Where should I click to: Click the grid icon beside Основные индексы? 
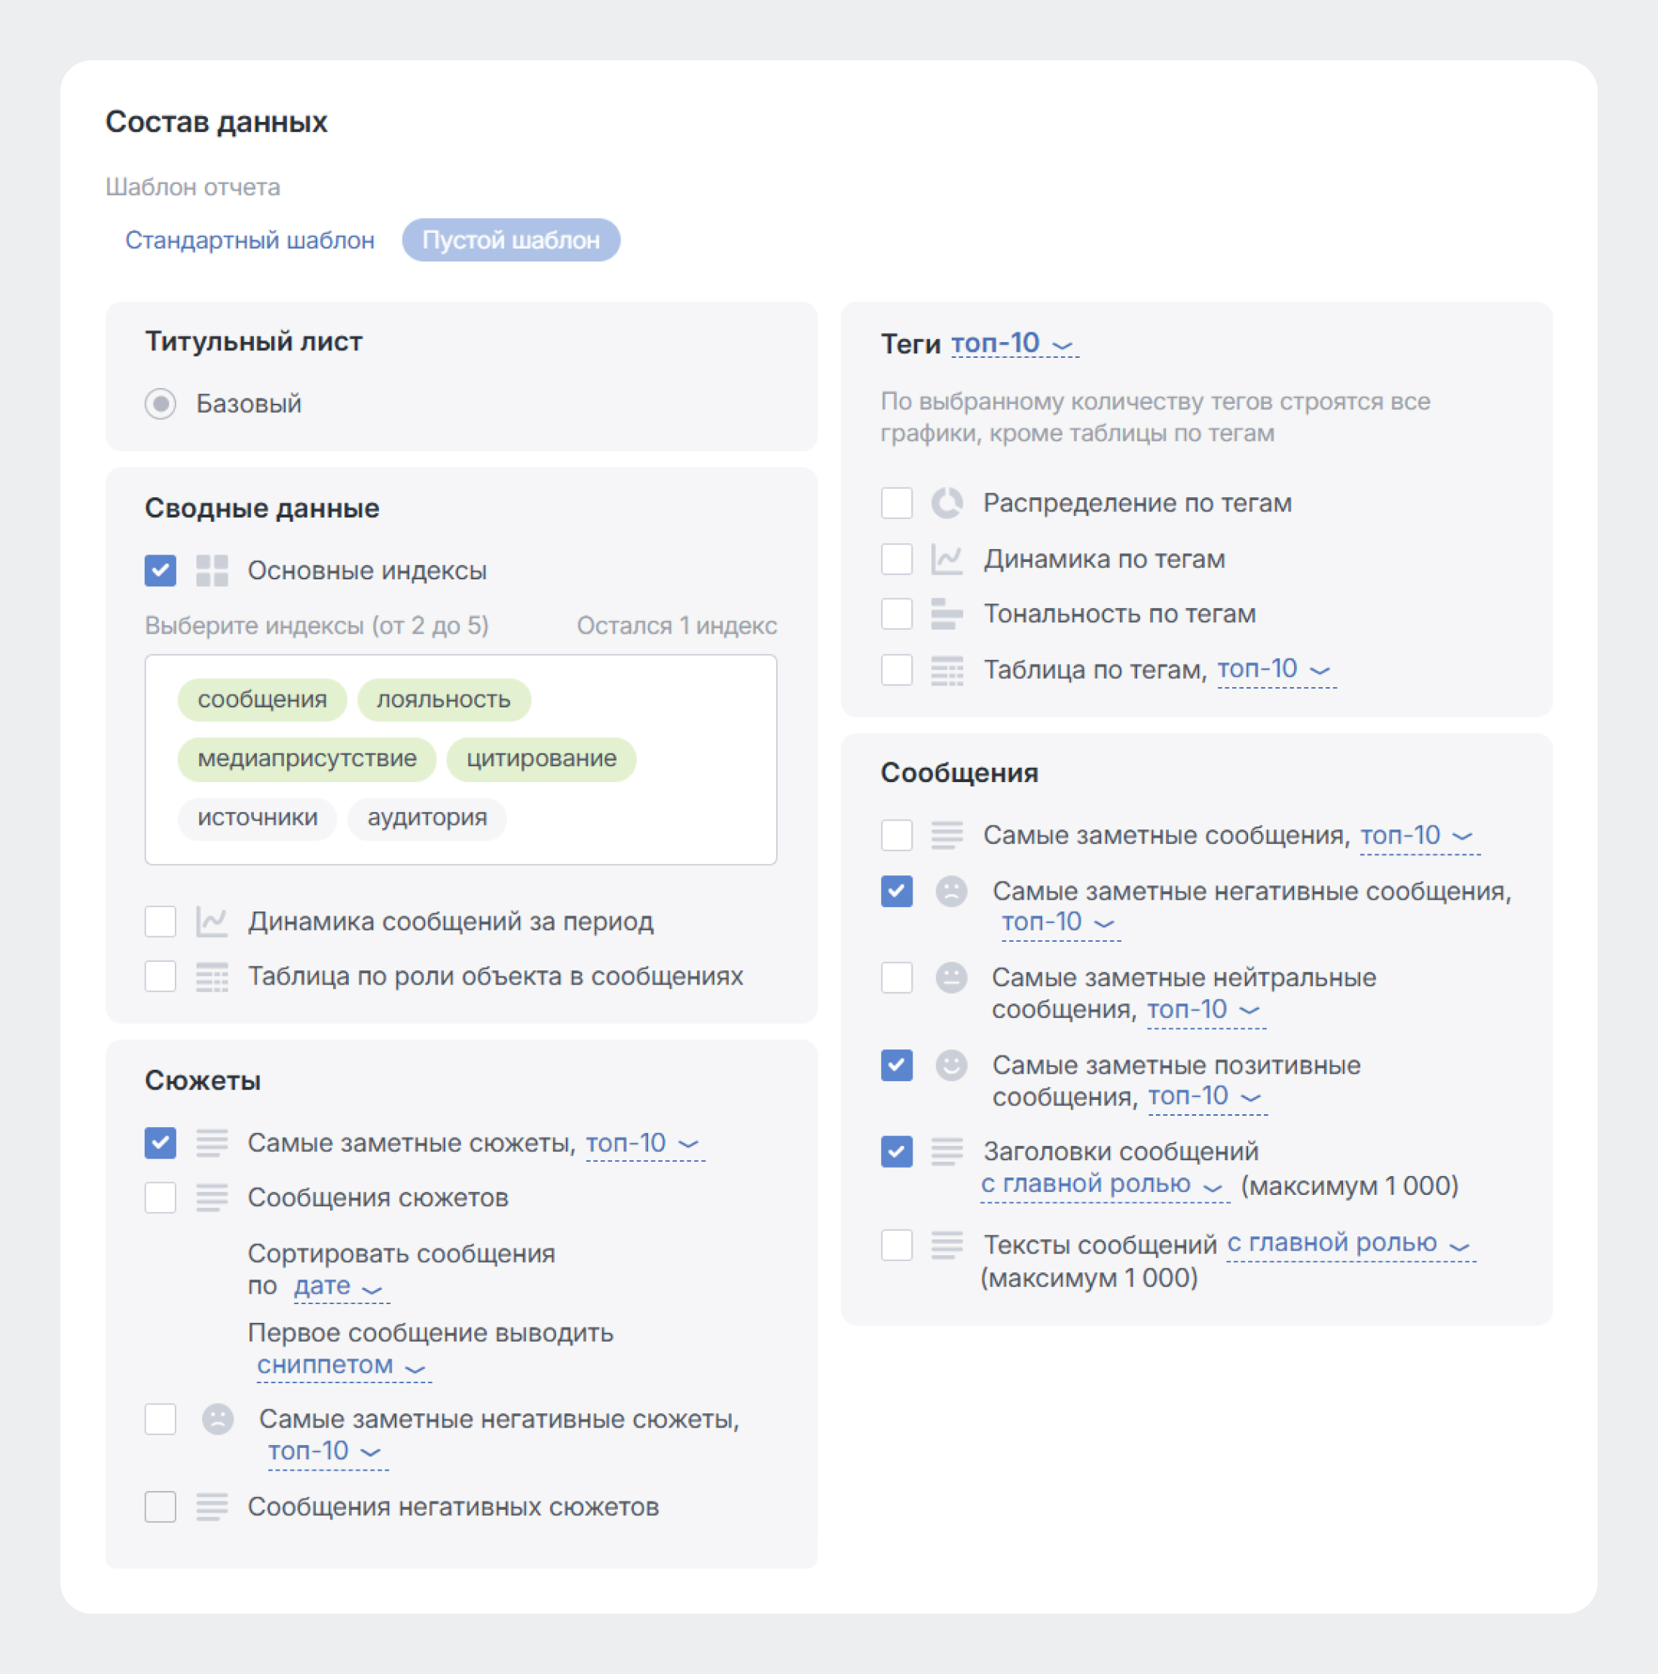tap(212, 570)
